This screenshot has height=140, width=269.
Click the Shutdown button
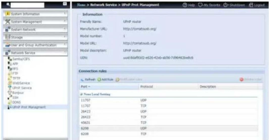pyautogui.click(x=237, y=5)
